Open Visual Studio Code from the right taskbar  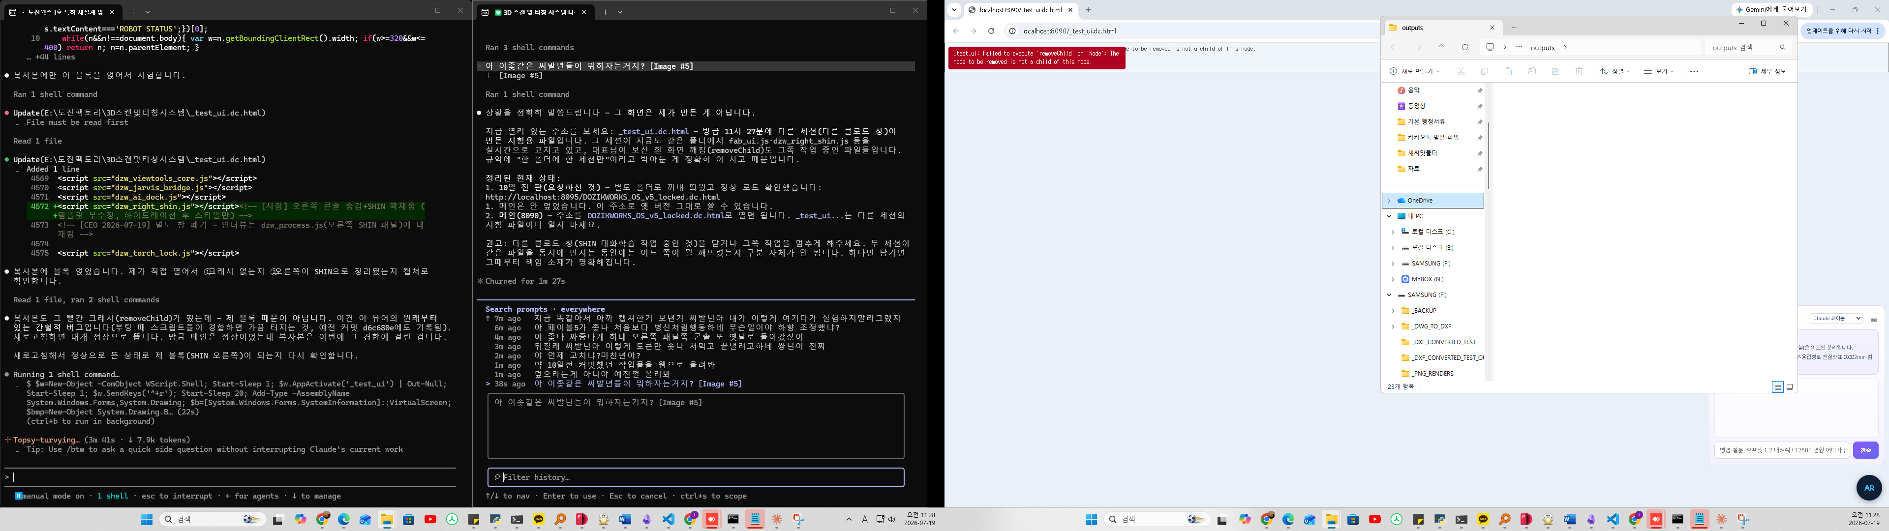click(x=1613, y=519)
